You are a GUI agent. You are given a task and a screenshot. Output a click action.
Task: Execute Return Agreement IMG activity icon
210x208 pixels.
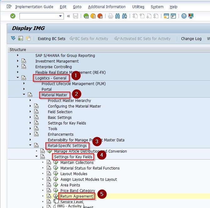coord(55,196)
